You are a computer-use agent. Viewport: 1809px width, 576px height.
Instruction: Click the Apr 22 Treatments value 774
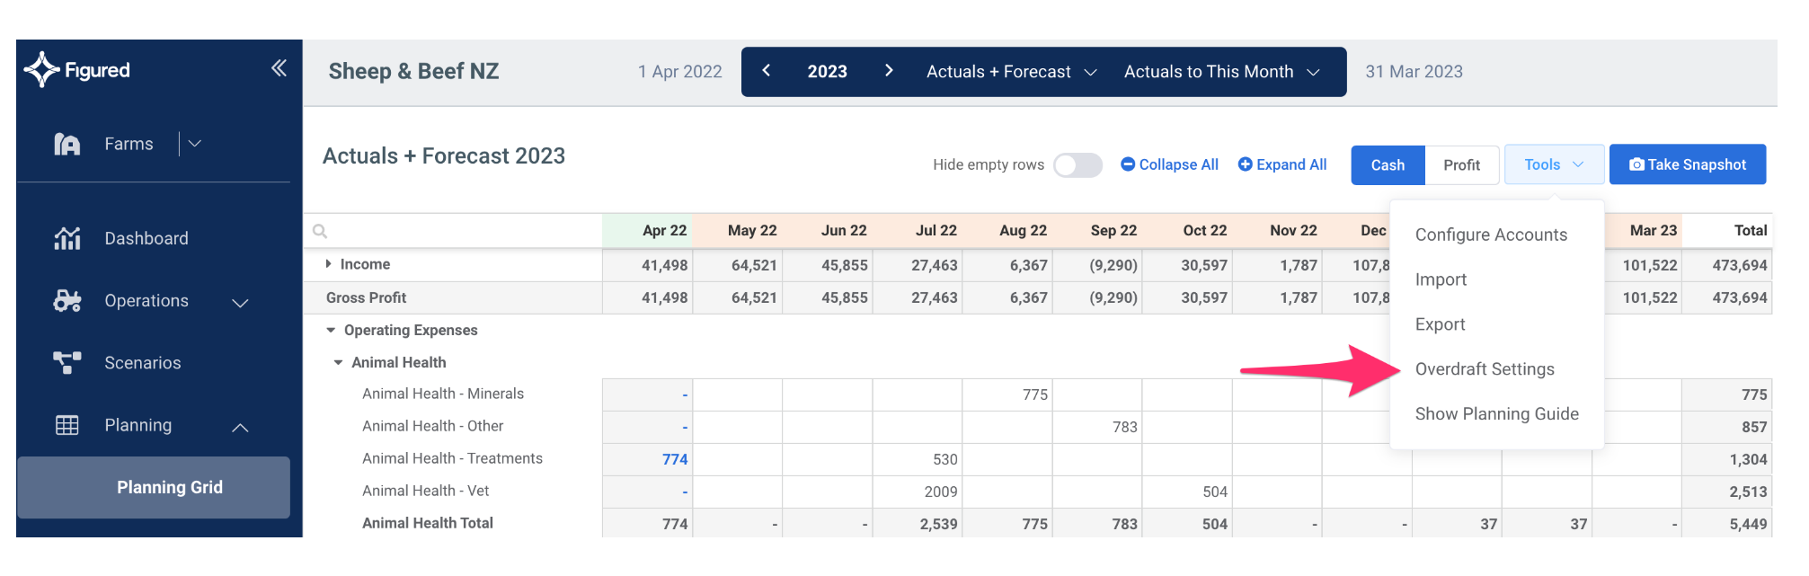(674, 459)
